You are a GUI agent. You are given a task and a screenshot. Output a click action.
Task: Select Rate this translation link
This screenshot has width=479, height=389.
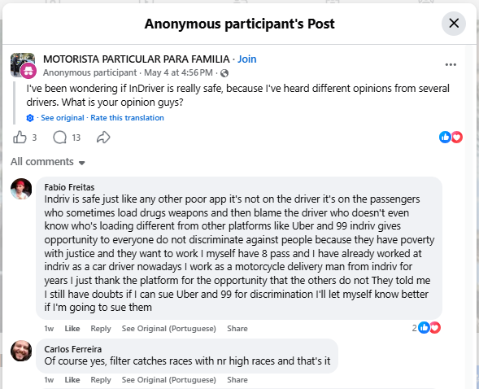(127, 118)
